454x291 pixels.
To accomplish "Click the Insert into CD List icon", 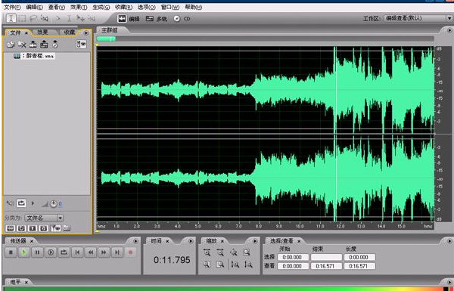I will 55,45.
